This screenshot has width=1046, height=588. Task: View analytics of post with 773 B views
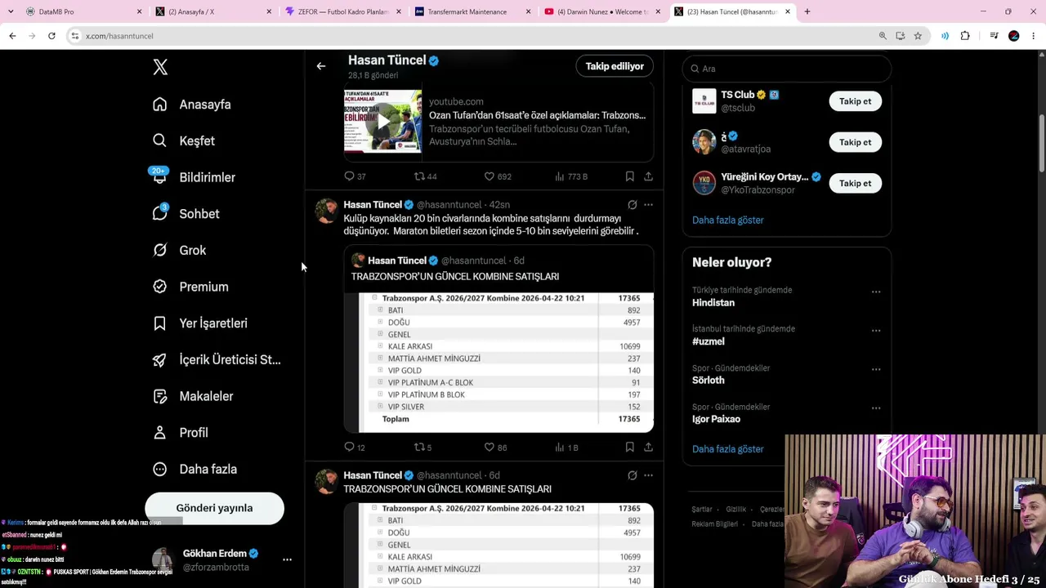point(570,176)
